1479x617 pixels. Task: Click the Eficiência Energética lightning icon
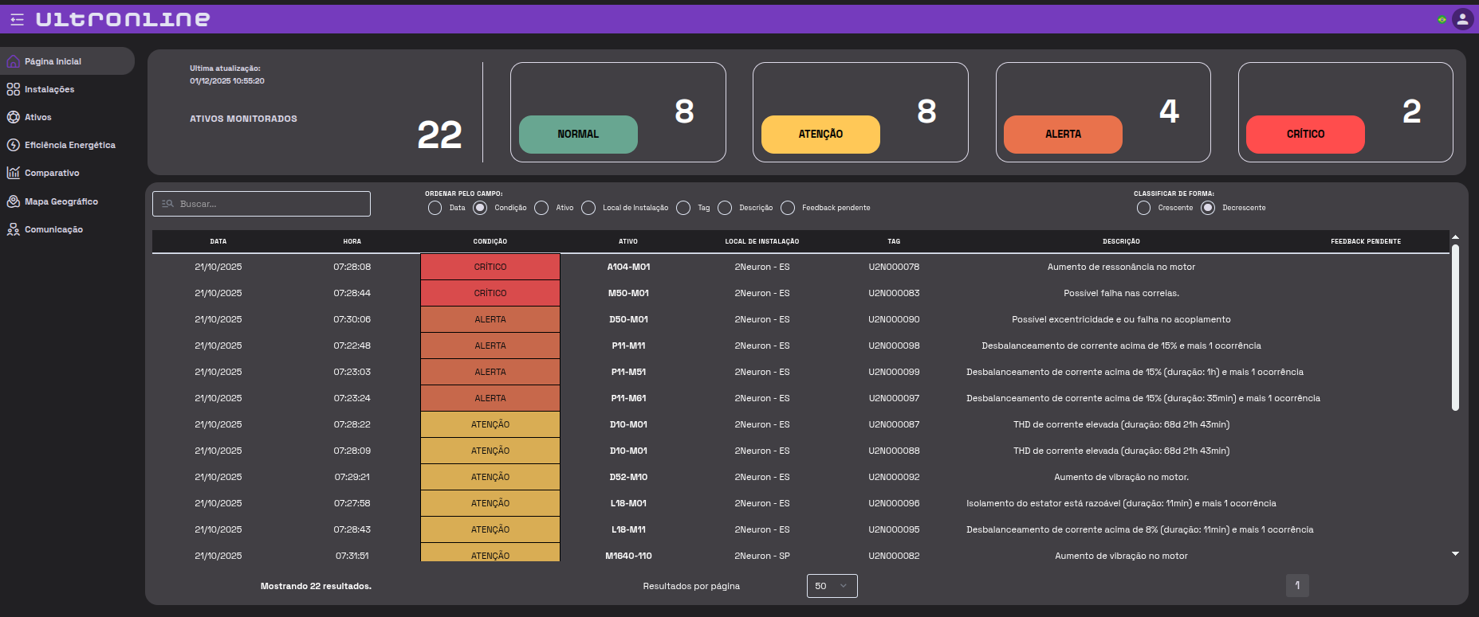click(14, 145)
